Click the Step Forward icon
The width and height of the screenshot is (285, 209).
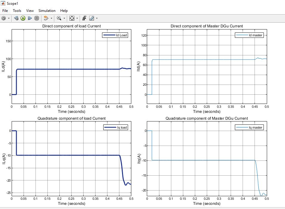coord(30,18)
